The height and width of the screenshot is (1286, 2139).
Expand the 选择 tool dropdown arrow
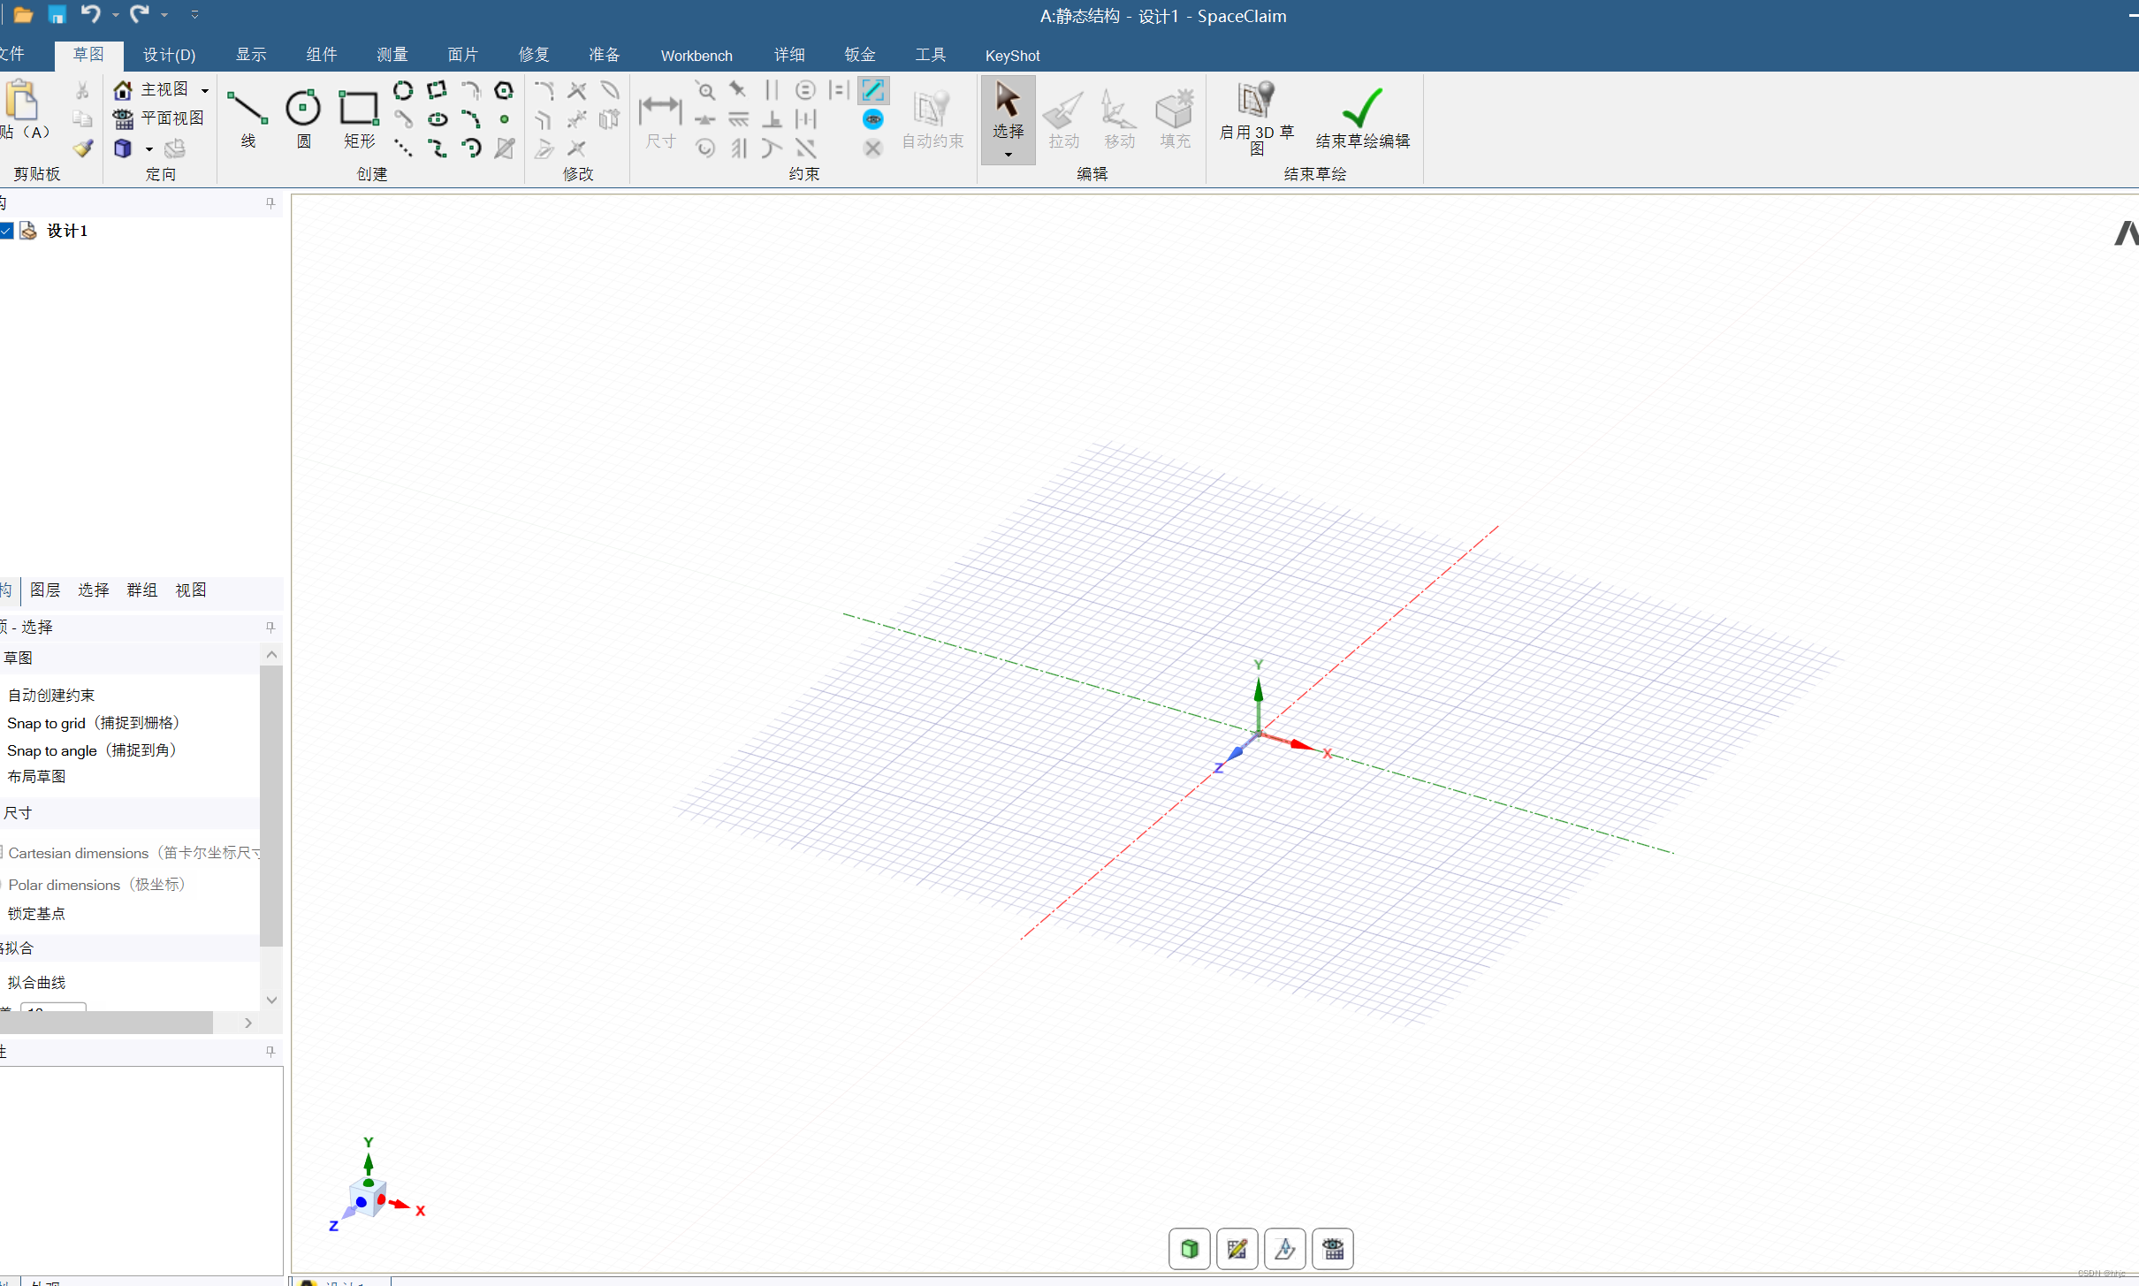[x=1008, y=155]
